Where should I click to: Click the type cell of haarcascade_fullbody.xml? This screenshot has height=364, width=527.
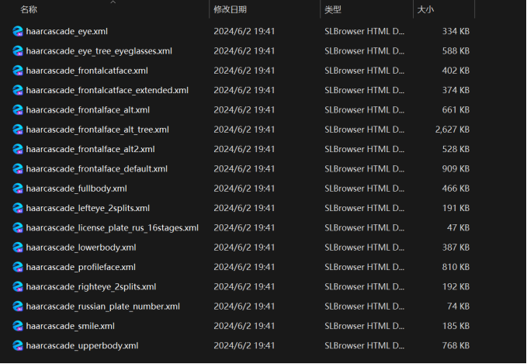(x=364, y=189)
